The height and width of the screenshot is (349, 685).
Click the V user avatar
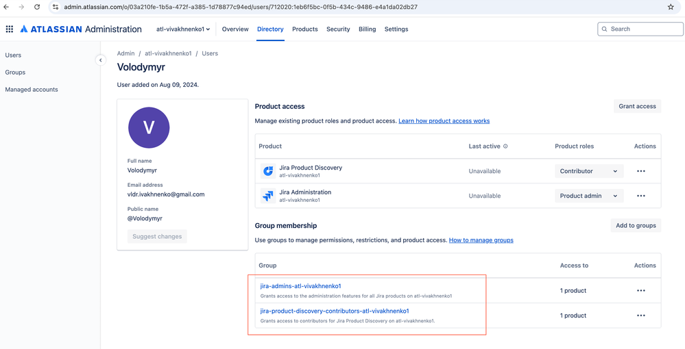149,127
